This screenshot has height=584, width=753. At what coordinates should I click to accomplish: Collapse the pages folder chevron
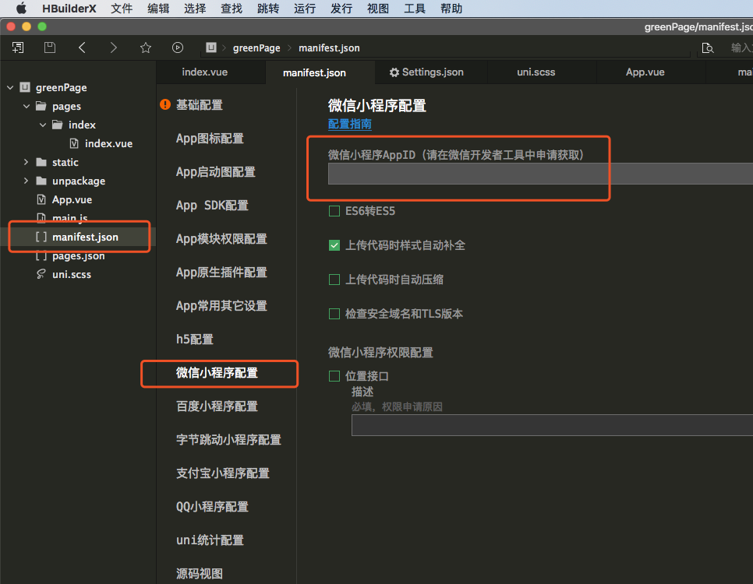pos(27,106)
